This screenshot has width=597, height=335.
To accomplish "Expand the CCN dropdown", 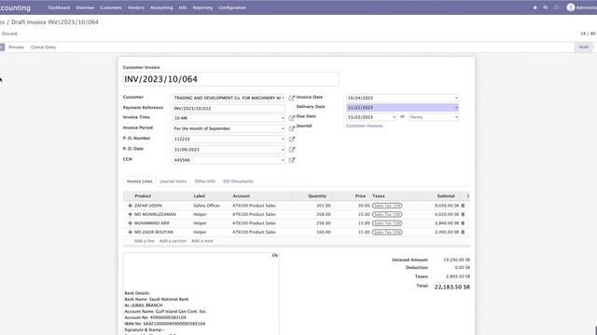I will point(283,160).
